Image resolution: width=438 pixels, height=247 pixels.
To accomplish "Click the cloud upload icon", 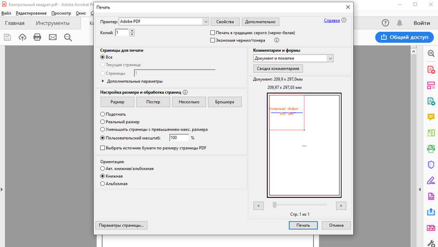I will [x=22, y=37].
